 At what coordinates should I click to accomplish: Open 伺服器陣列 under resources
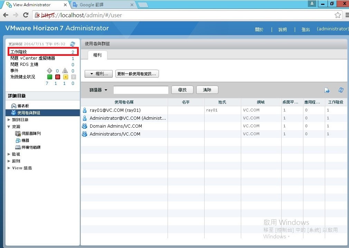[28, 133]
